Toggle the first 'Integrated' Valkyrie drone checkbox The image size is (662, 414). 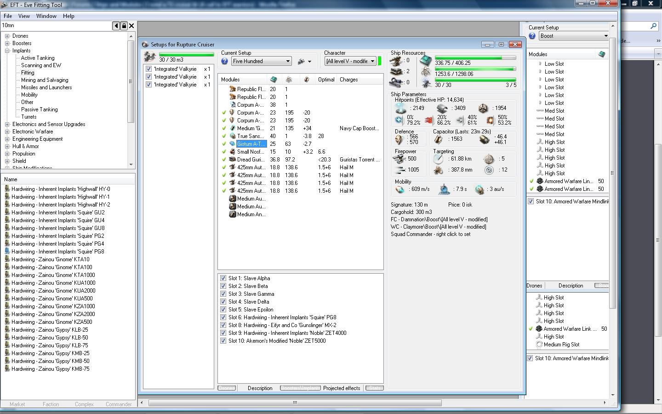pos(148,69)
